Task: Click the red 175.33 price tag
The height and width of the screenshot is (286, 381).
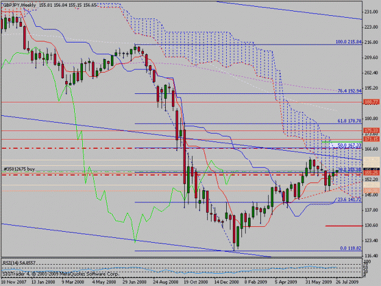Action: 371,130
